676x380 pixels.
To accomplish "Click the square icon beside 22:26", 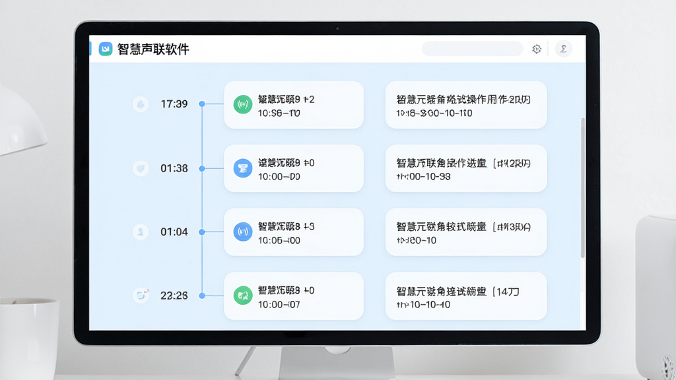I will point(141,296).
